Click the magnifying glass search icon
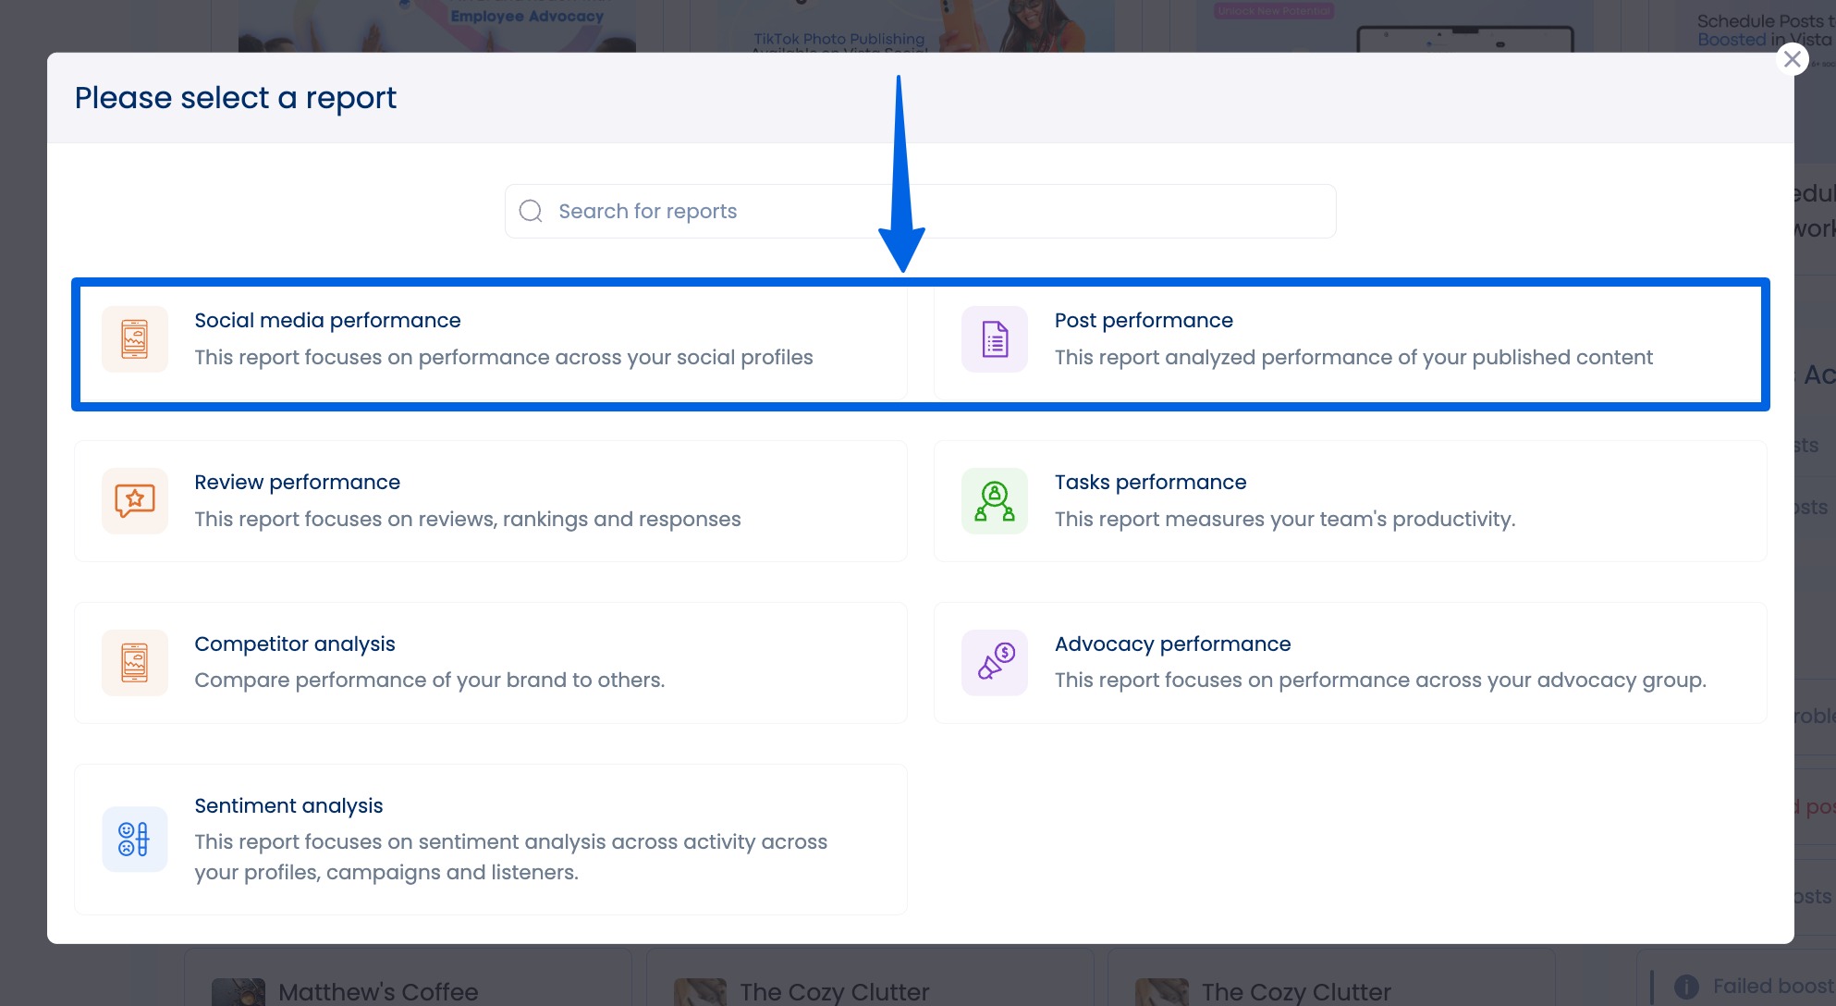Screen dimensions: 1836x1006 531,210
